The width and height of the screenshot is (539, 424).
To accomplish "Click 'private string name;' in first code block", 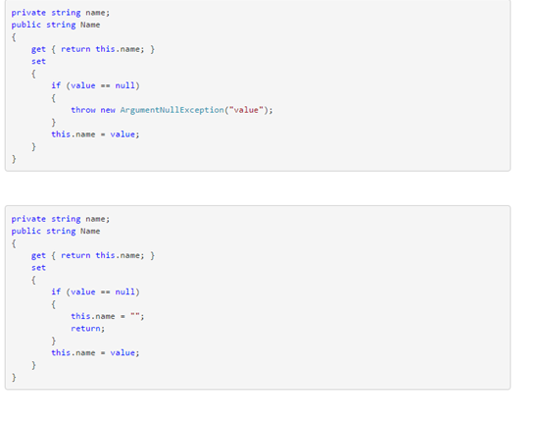I will point(61,13).
